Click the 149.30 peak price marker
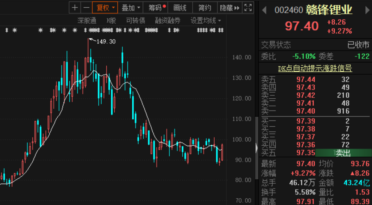The image size is (372, 205). 106,41
